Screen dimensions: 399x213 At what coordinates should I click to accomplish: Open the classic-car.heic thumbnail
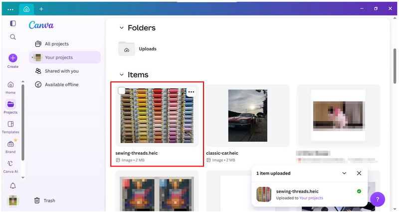pyautogui.click(x=247, y=116)
